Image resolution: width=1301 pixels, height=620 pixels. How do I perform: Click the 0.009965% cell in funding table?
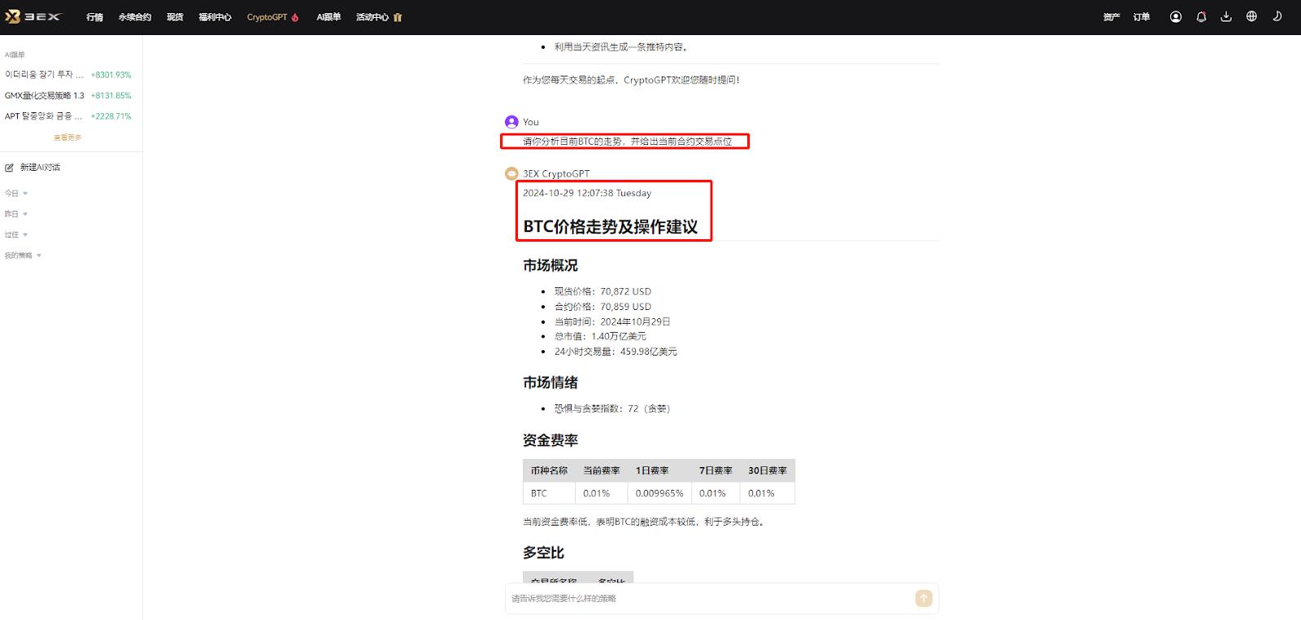point(659,493)
